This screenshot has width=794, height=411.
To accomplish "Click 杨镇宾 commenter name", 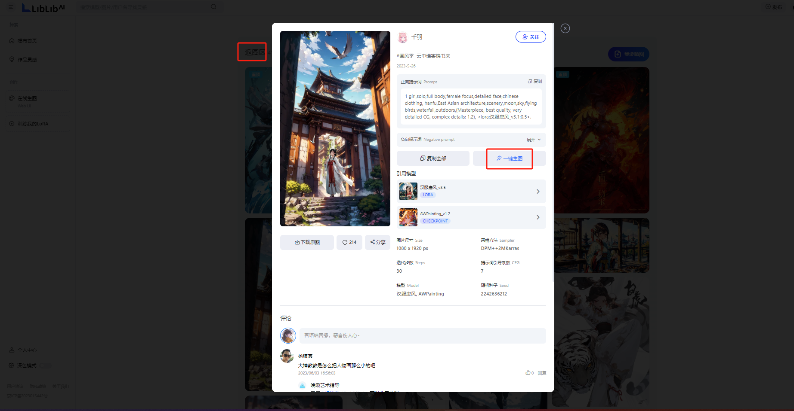I will 306,356.
